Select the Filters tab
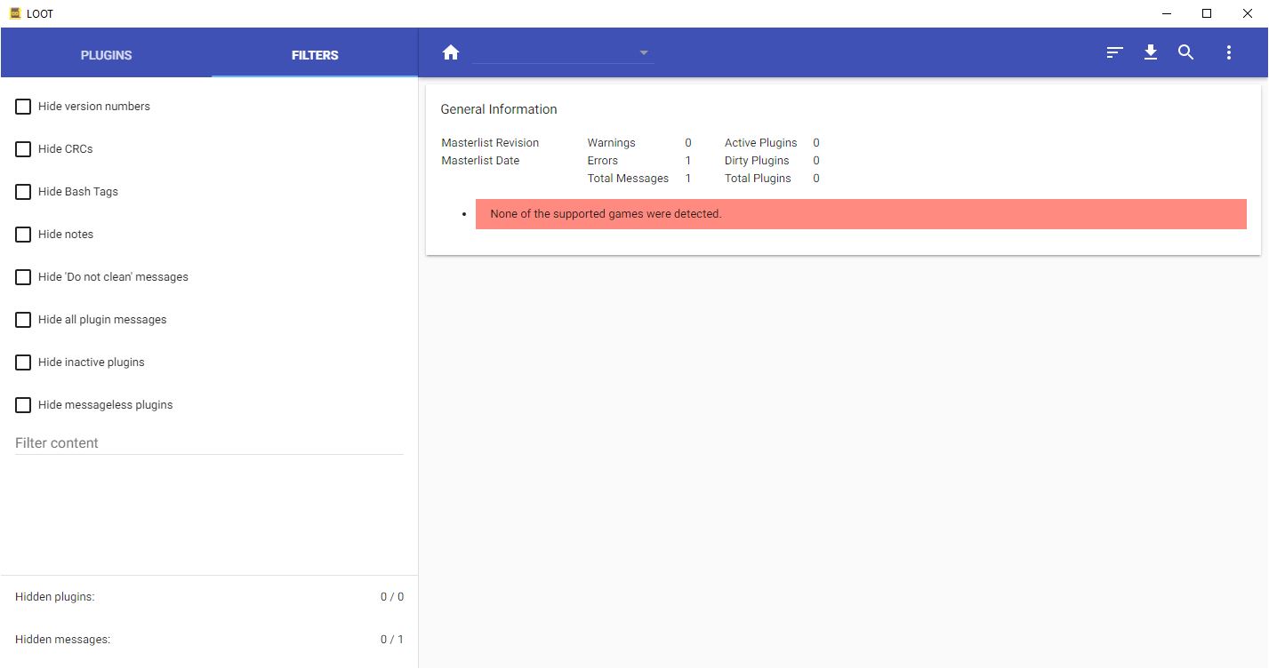The height and width of the screenshot is (669, 1269). click(315, 55)
